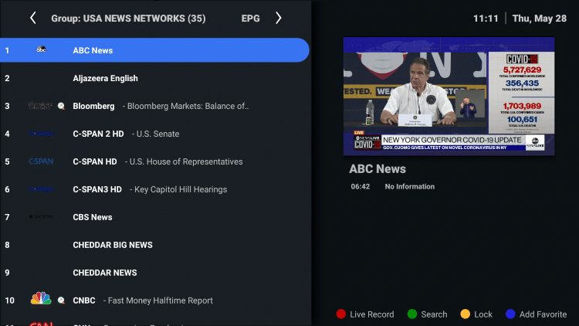Click the green Search dot
The width and height of the screenshot is (579, 326).
pyautogui.click(x=412, y=314)
